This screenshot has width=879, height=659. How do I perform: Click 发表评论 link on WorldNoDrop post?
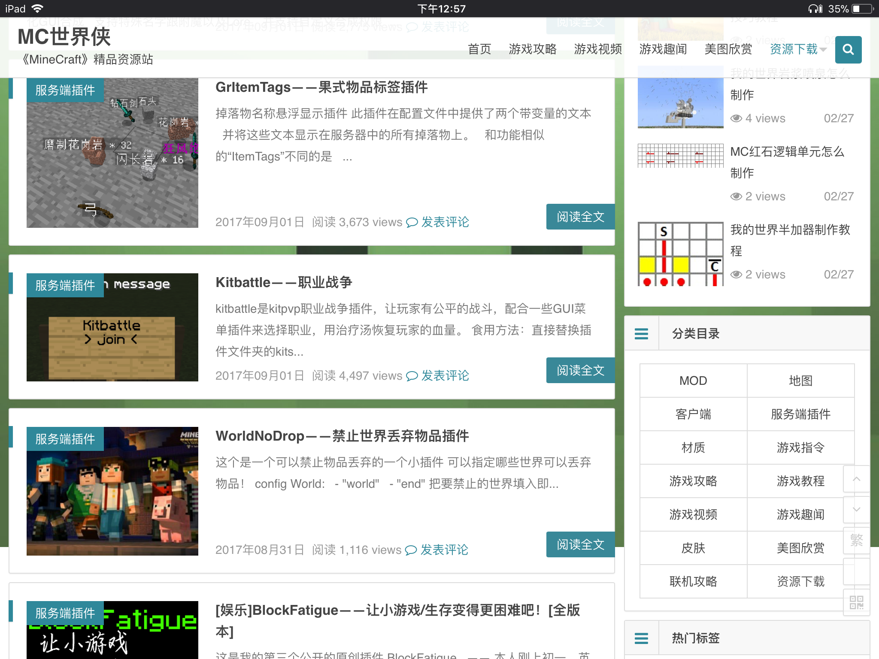444,550
